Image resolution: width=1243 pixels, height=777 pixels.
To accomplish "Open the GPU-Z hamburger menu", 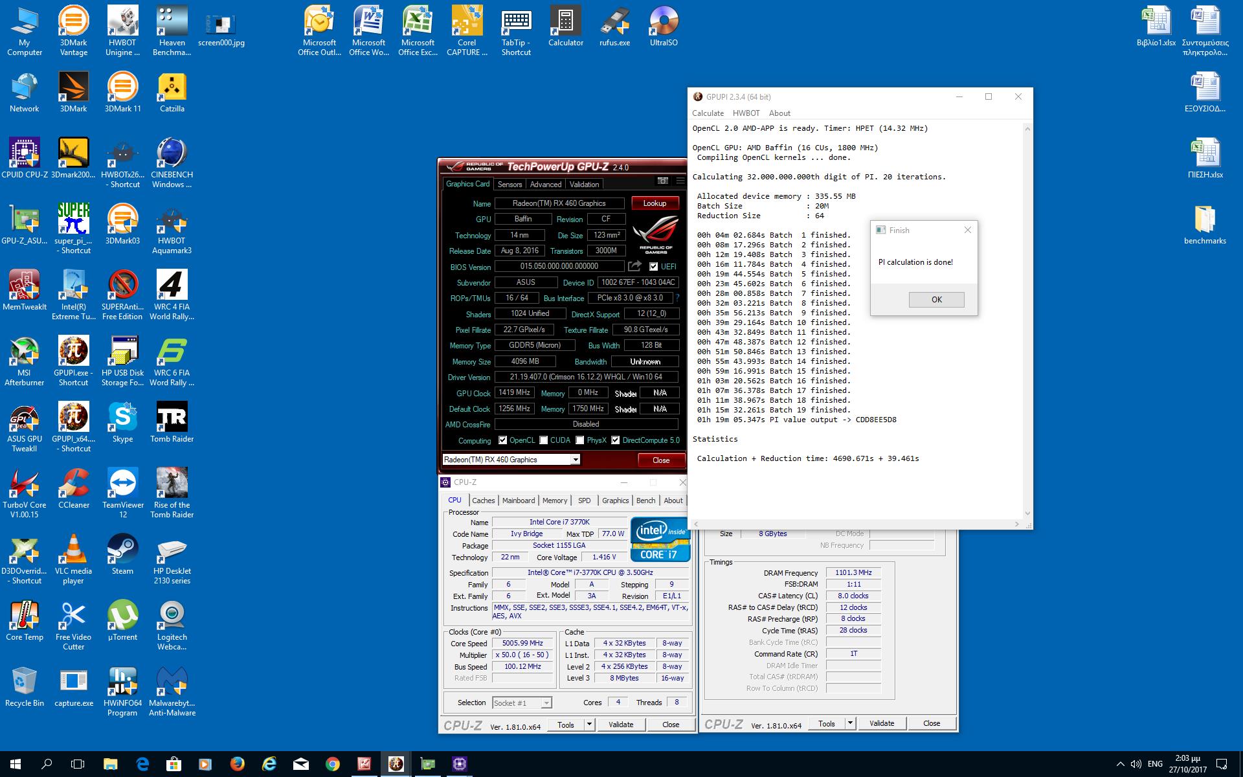I will click(x=680, y=181).
